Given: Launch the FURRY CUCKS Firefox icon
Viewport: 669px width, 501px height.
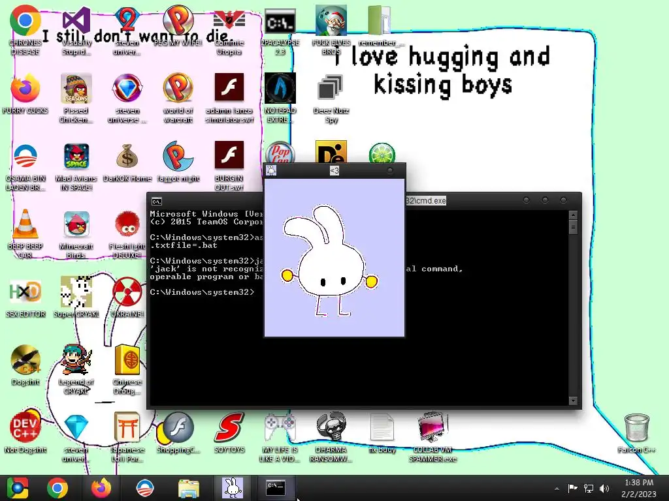Looking at the screenshot, I should point(25,88).
